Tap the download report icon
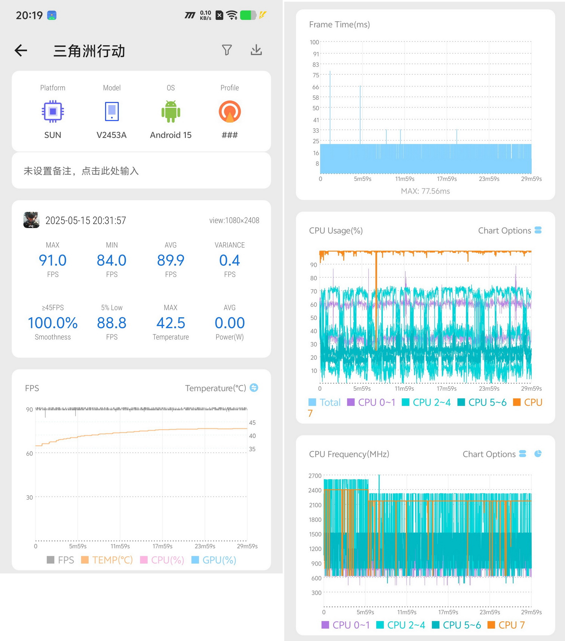565x641 pixels. tap(256, 50)
